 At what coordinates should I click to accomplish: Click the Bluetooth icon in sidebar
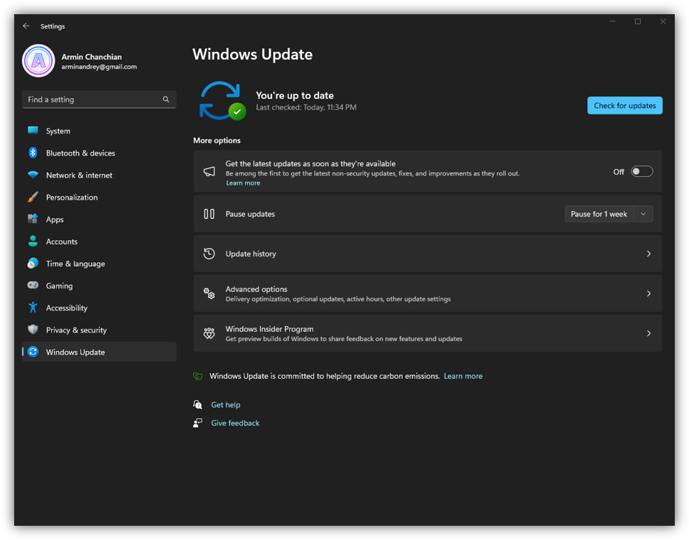pos(33,153)
